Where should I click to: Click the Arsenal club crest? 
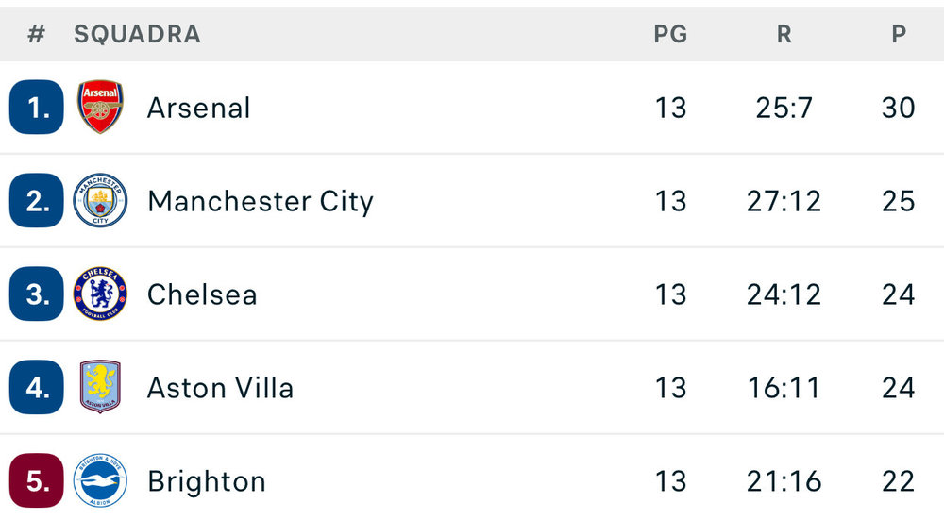click(100, 107)
